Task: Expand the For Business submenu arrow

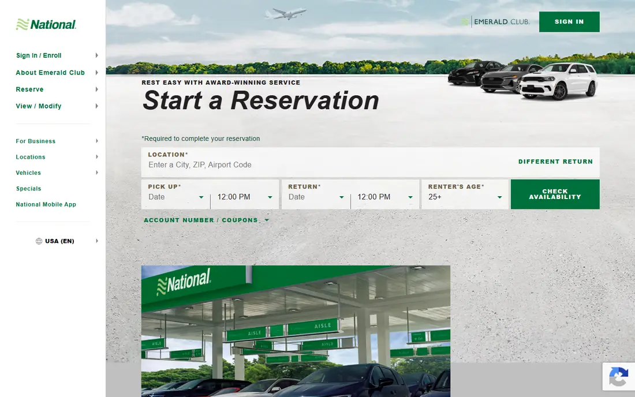Action: tap(97, 141)
